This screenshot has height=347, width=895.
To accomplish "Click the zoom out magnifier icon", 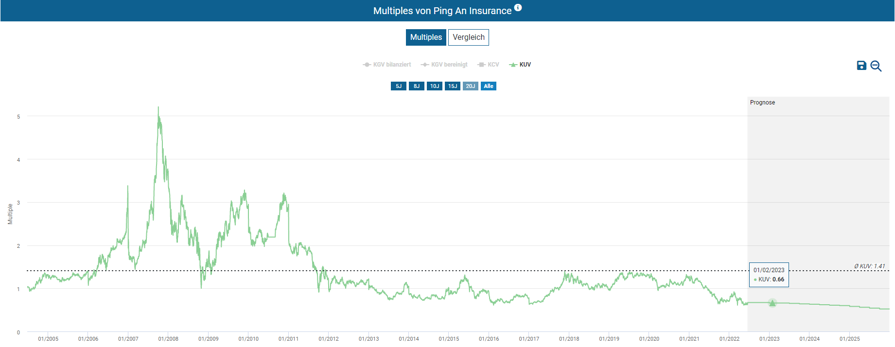I will (x=876, y=66).
